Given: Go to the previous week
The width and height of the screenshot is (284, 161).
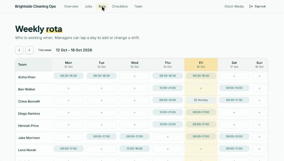Looking at the screenshot, I should [x=19, y=50].
